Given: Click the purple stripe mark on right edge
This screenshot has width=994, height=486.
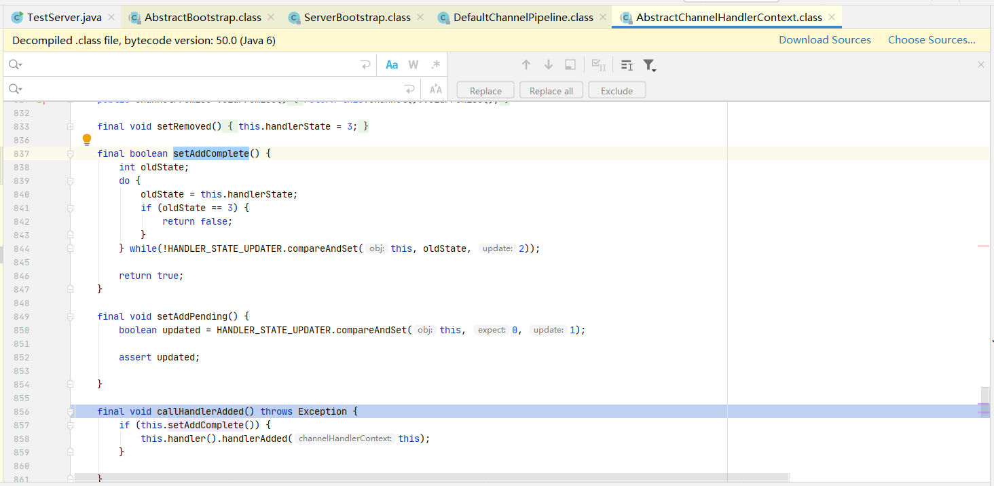Looking at the screenshot, I should [983, 412].
